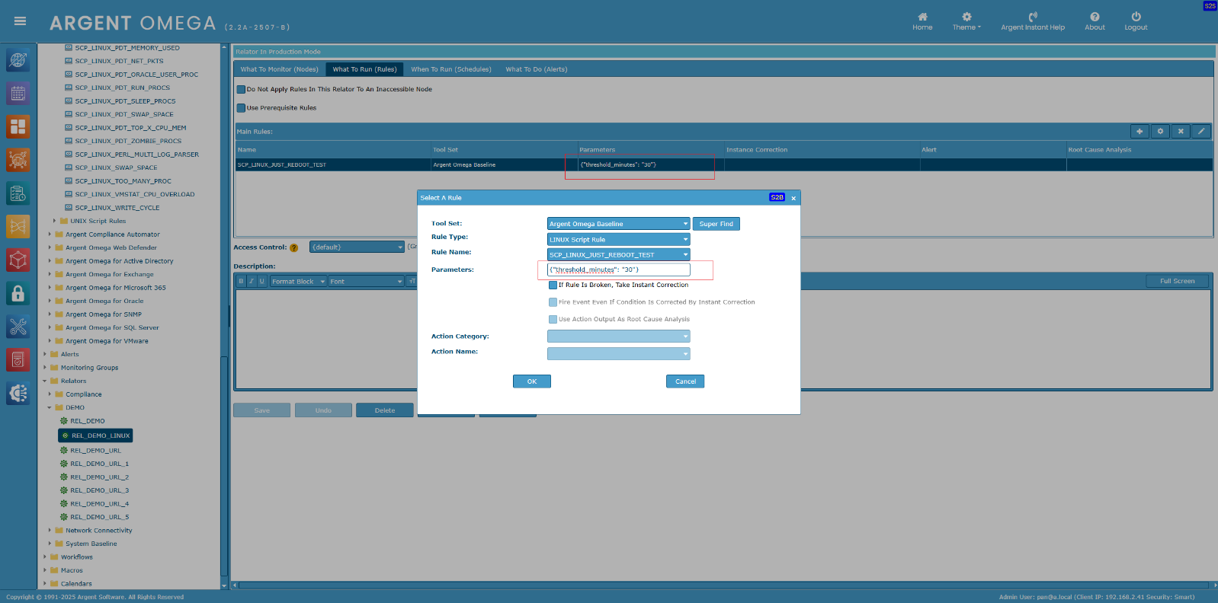
Task: Click the red 3D cube sidebar icon
Action: [18, 260]
